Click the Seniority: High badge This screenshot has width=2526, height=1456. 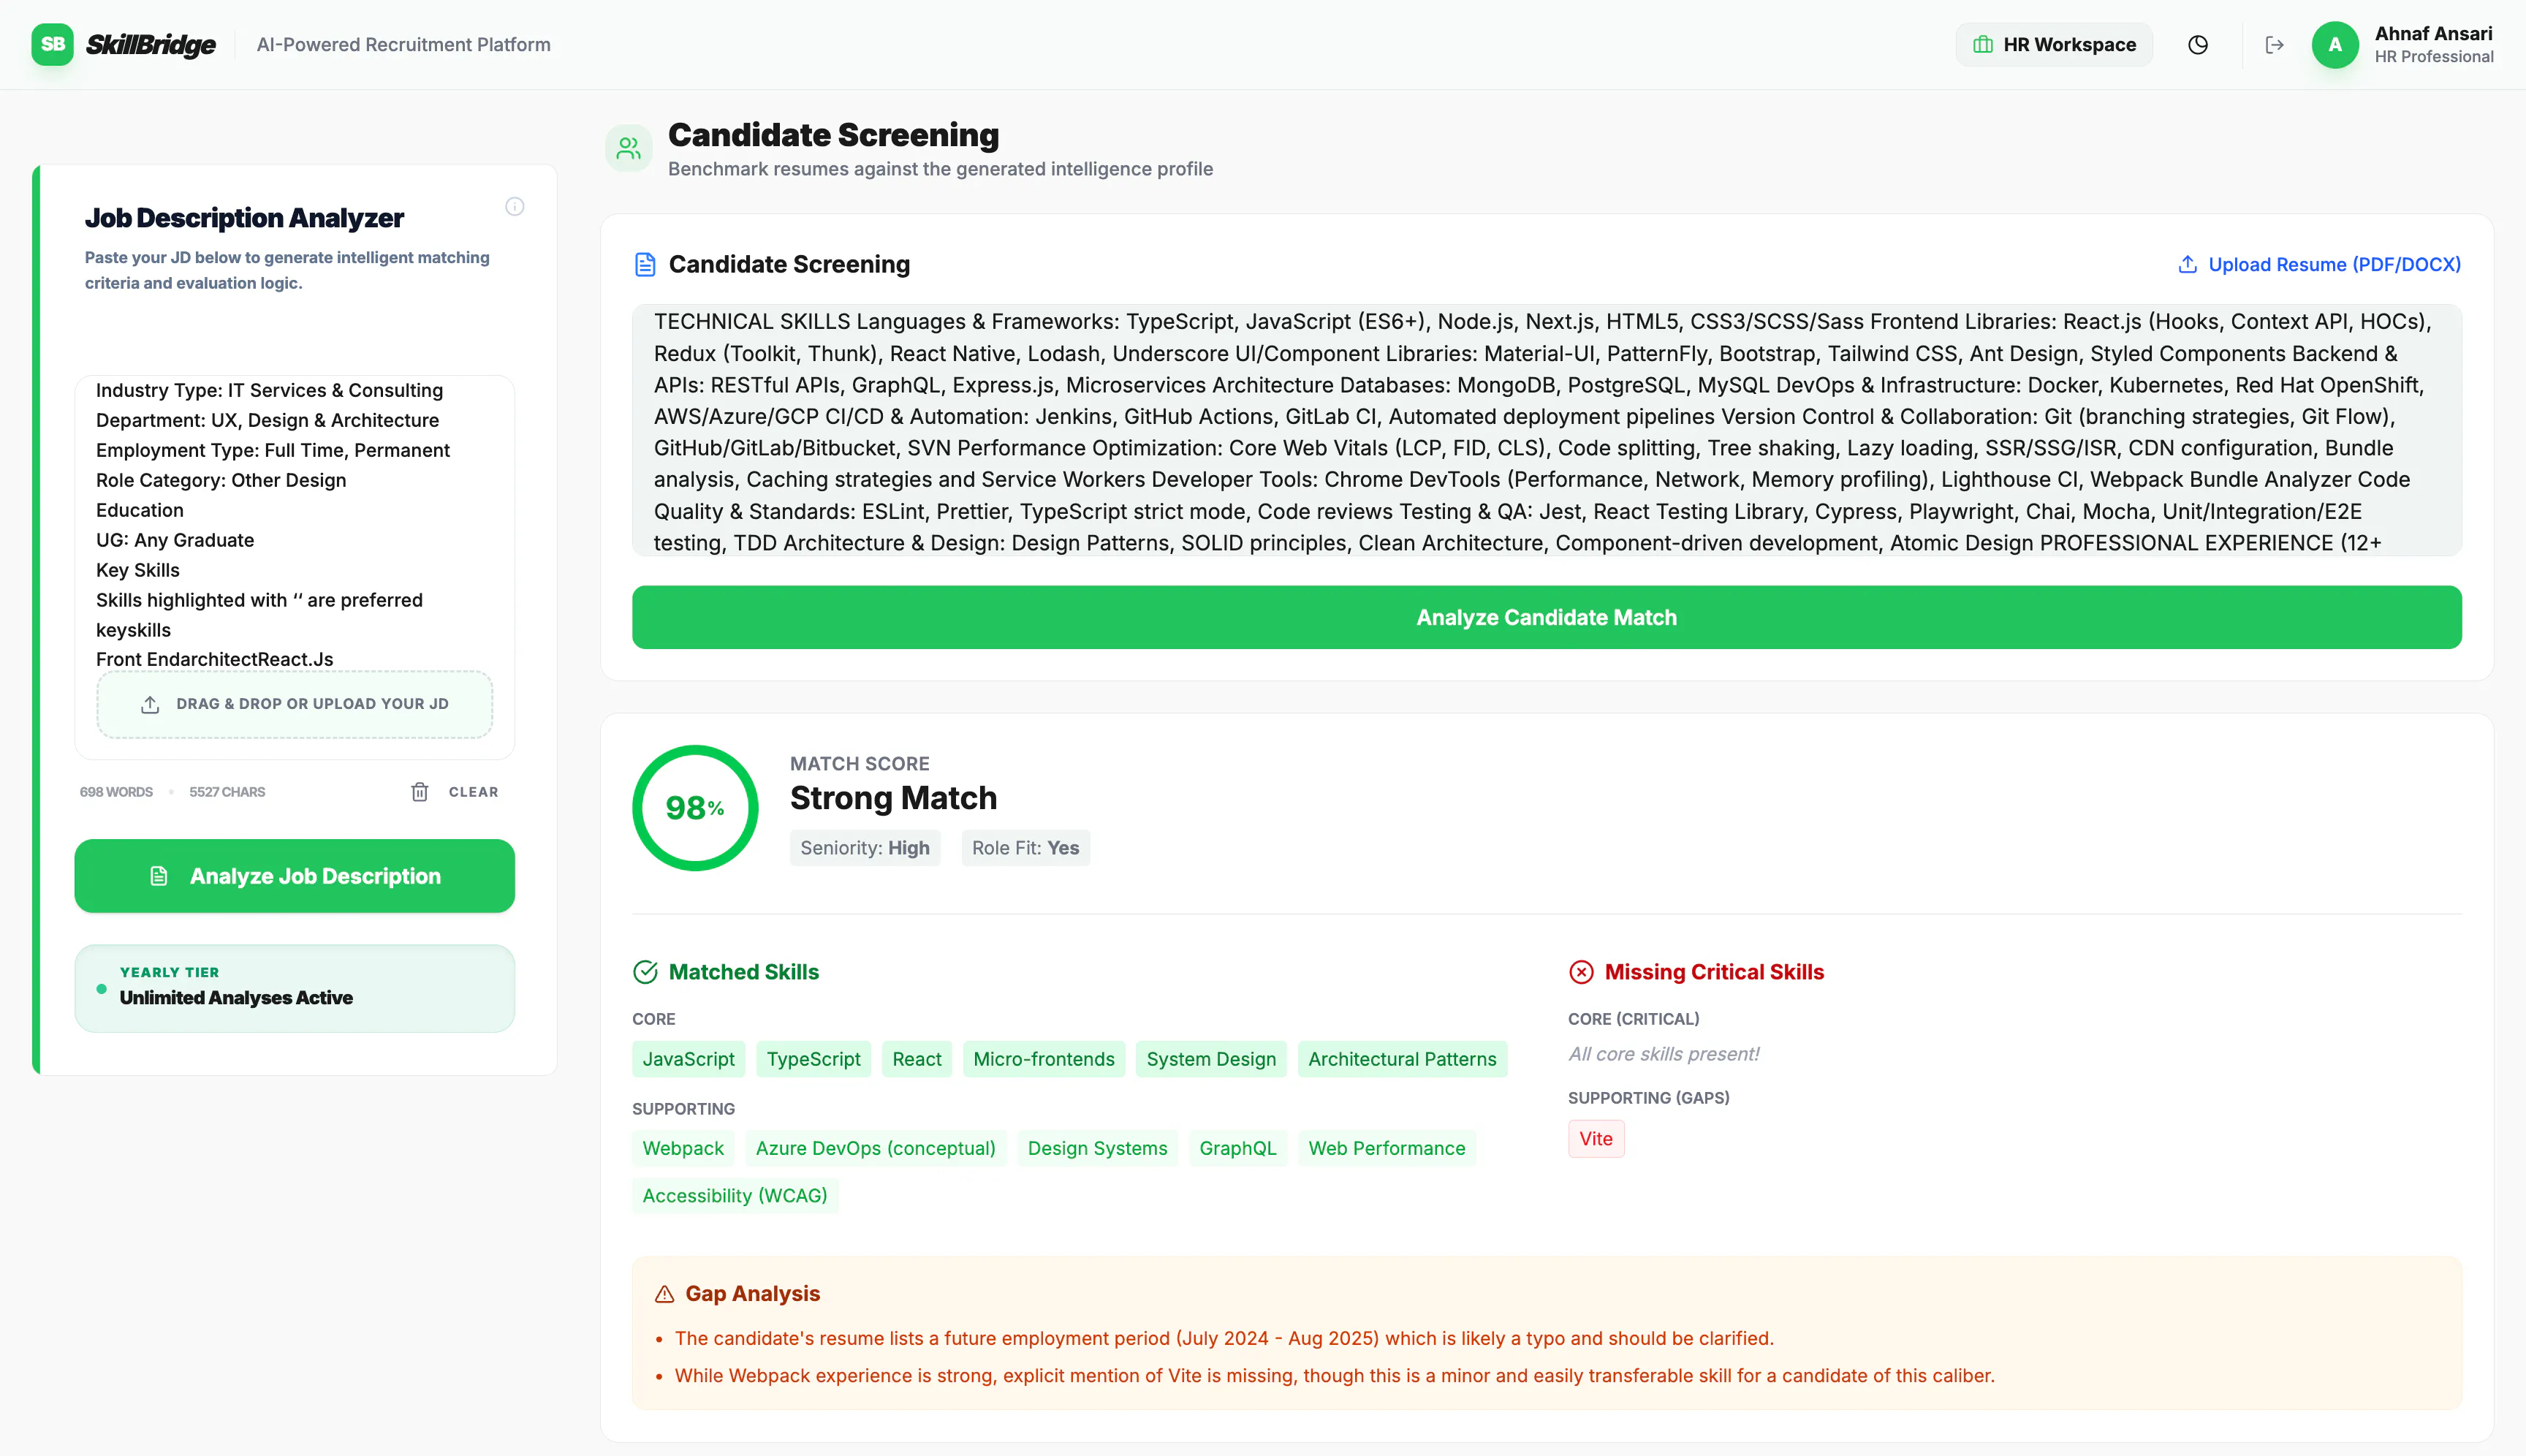pyautogui.click(x=864, y=848)
